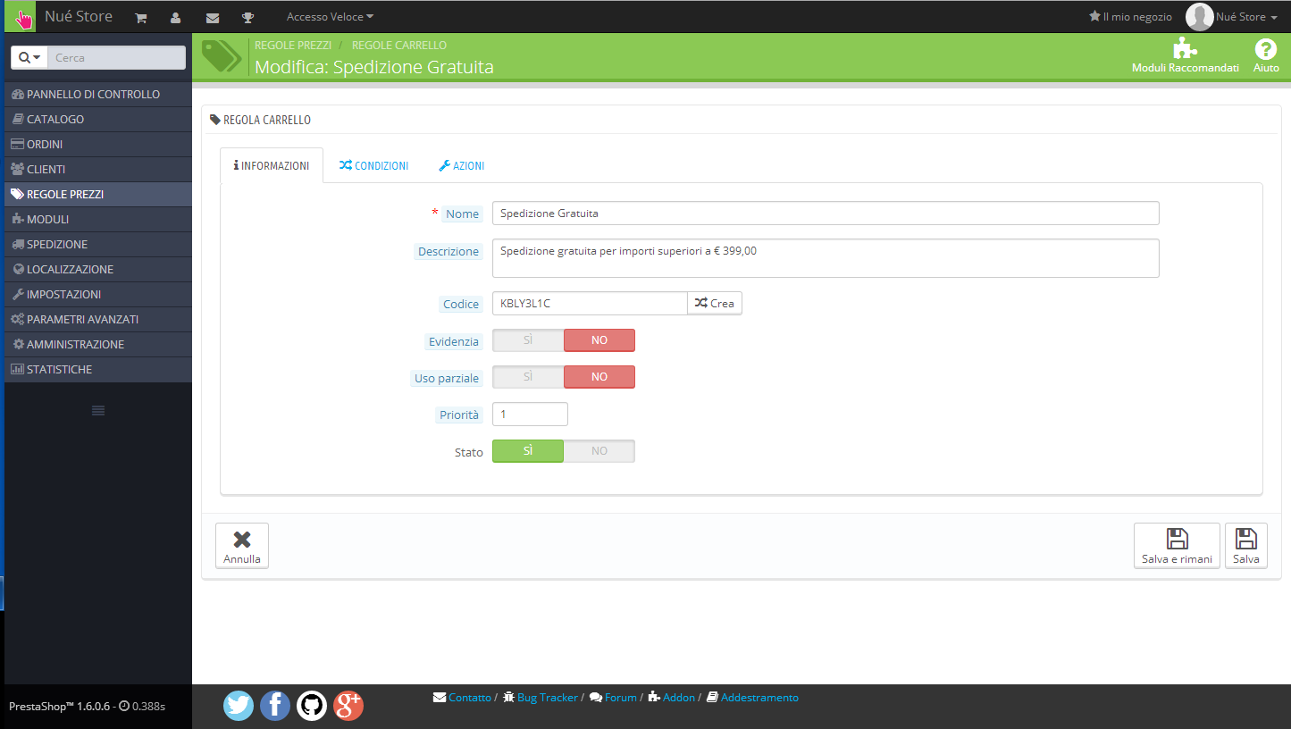
Task: Click the Codice input field
Action: [x=590, y=303]
